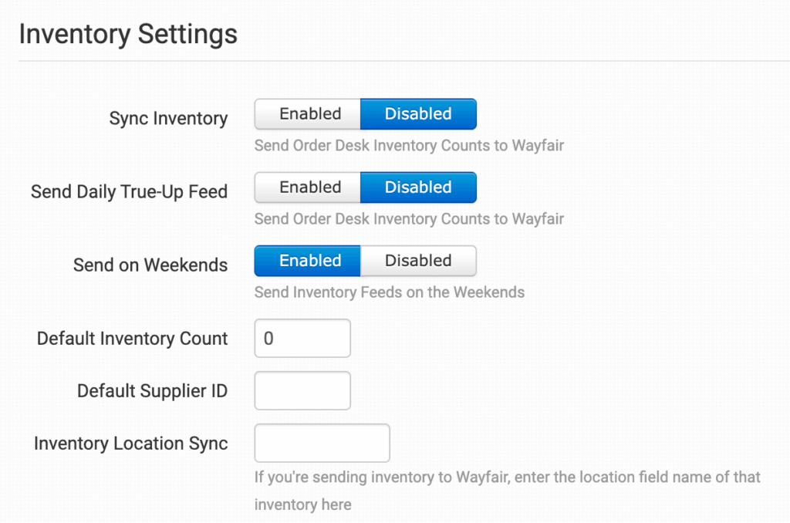790x523 pixels.
Task: Enable Send Daily True-Up Feed
Action: [x=309, y=187]
